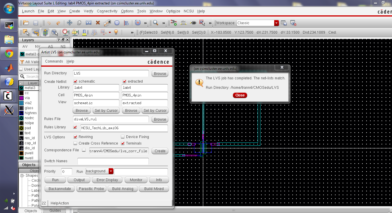Click the Create Label abc icon

(x=183, y=23)
